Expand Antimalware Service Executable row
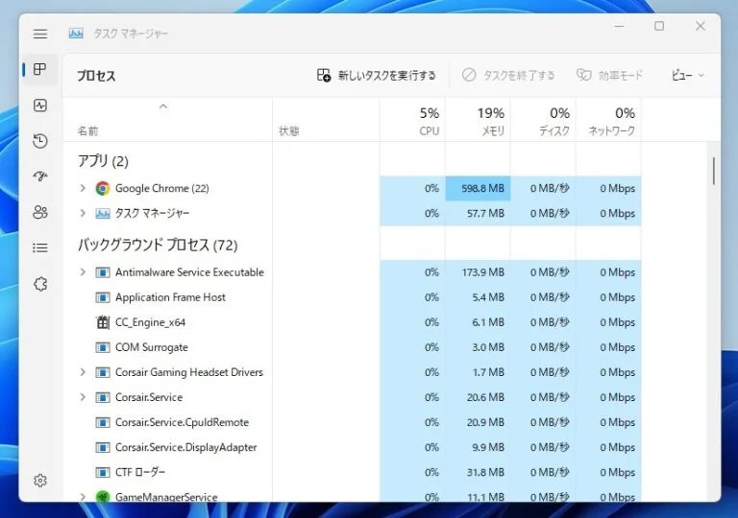738x518 pixels. [83, 272]
